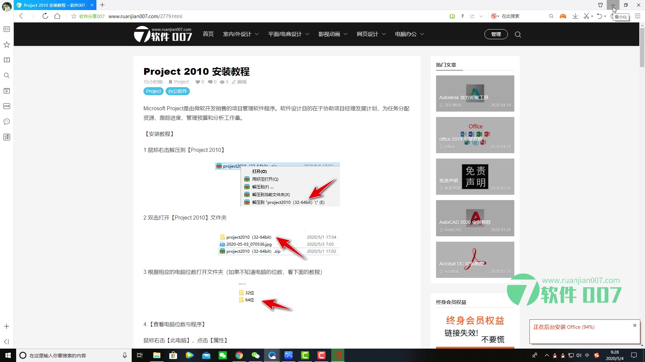
Task: Open the Windows Start menu
Action: point(8,355)
